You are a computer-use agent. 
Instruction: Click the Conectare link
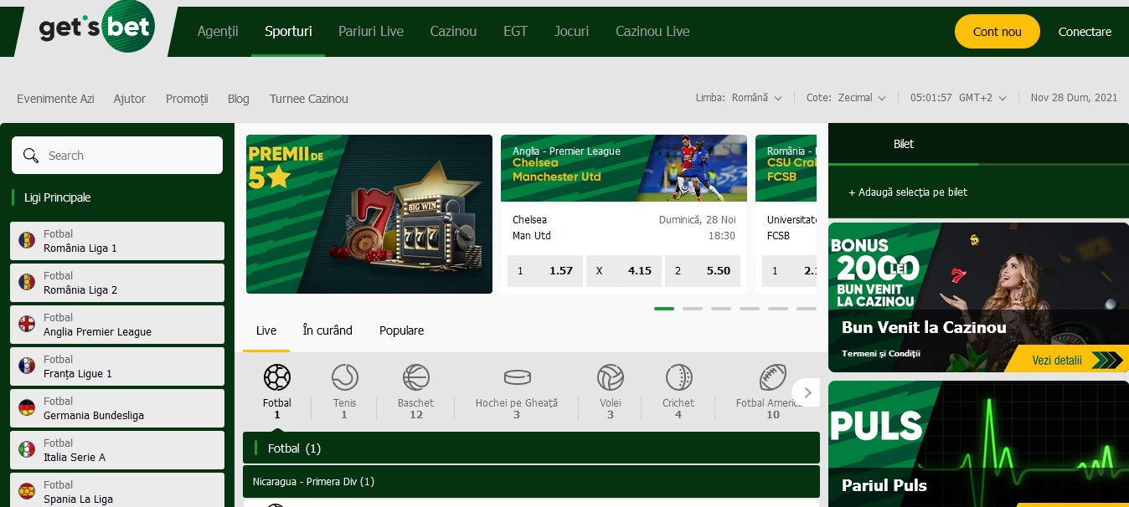[1085, 32]
